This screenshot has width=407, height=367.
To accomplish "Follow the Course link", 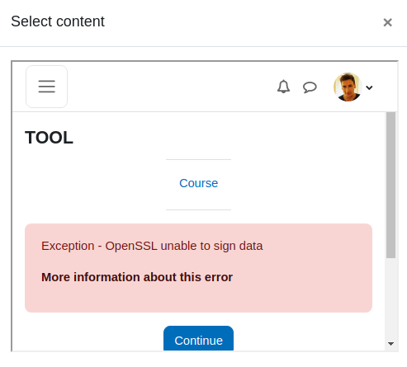I will coord(198,183).
